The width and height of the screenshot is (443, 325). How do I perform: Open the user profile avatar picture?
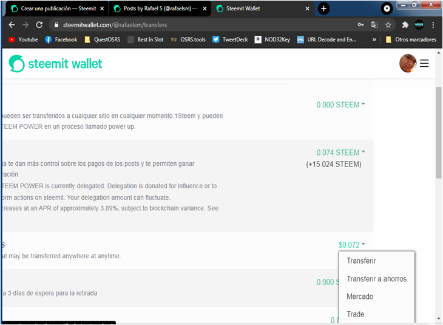click(x=408, y=63)
